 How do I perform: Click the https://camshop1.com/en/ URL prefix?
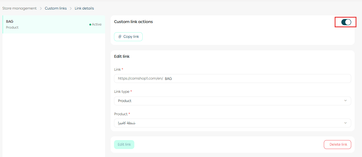coord(140,79)
